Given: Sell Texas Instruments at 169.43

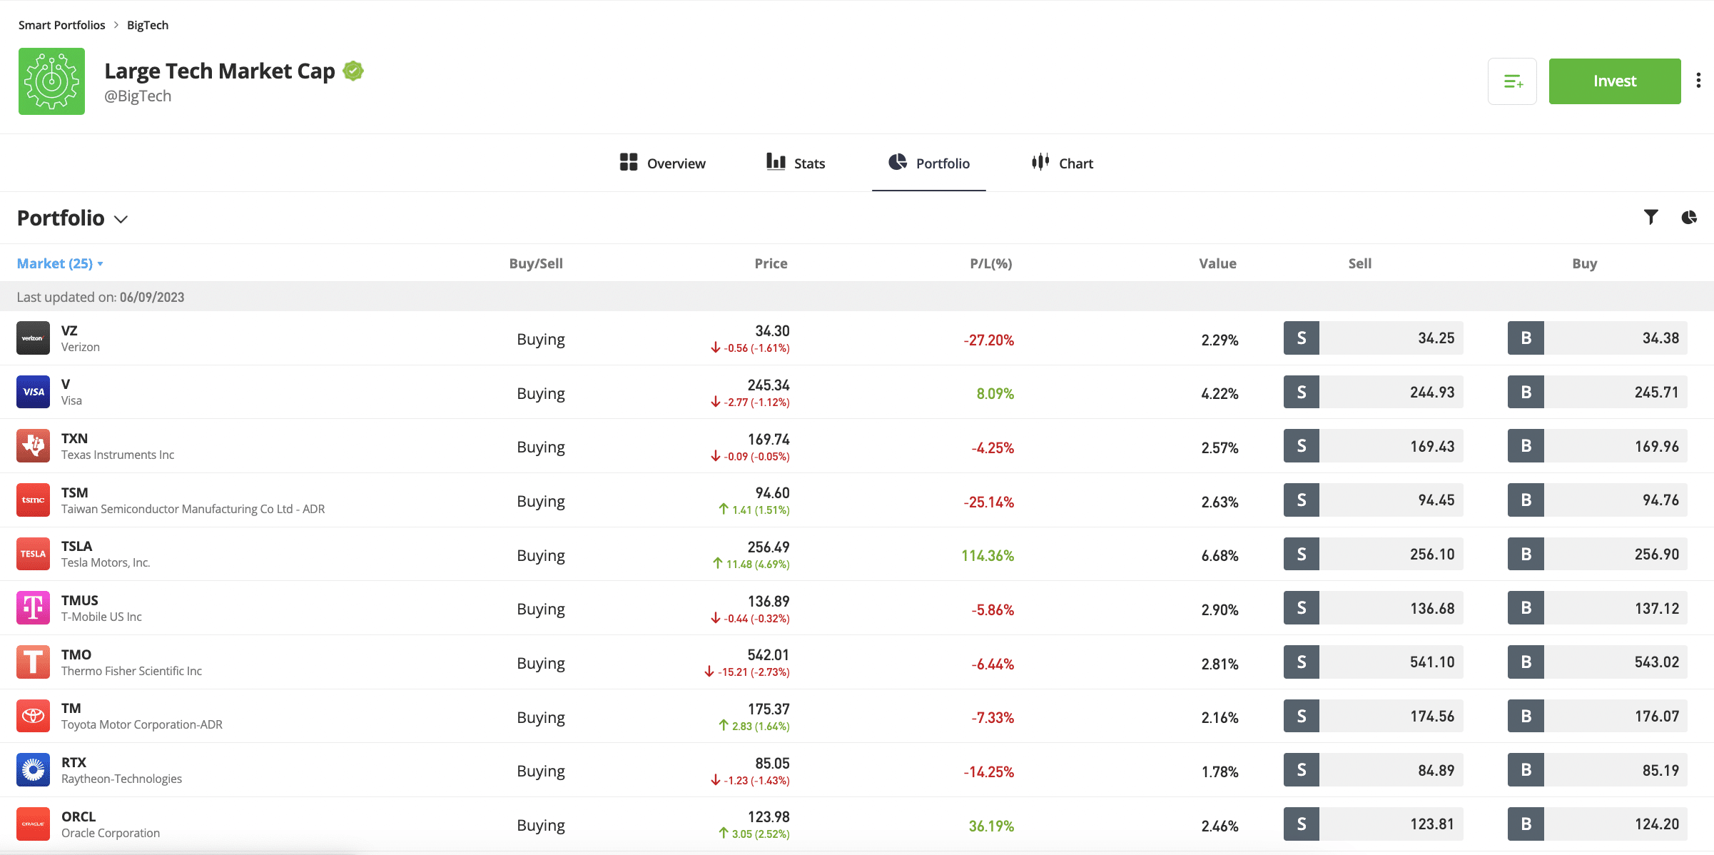Looking at the screenshot, I should click(1373, 446).
